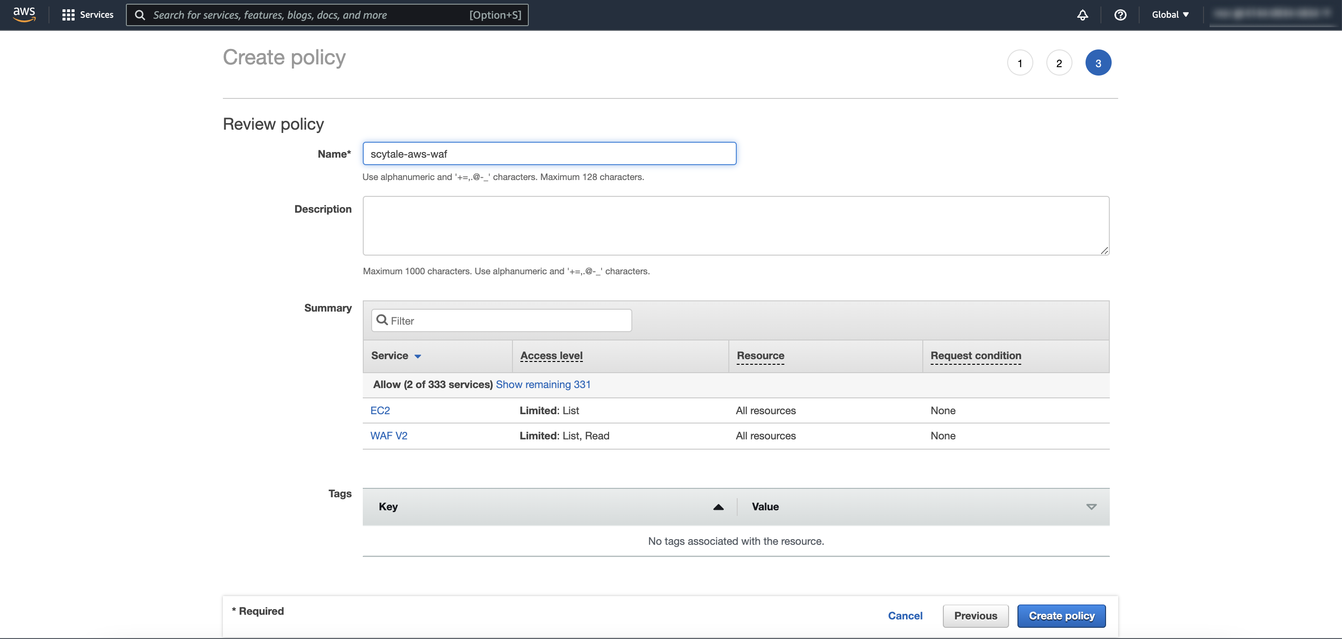The width and height of the screenshot is (1342, 639).
Task: Click the Description text area
Action: [736, 226]
